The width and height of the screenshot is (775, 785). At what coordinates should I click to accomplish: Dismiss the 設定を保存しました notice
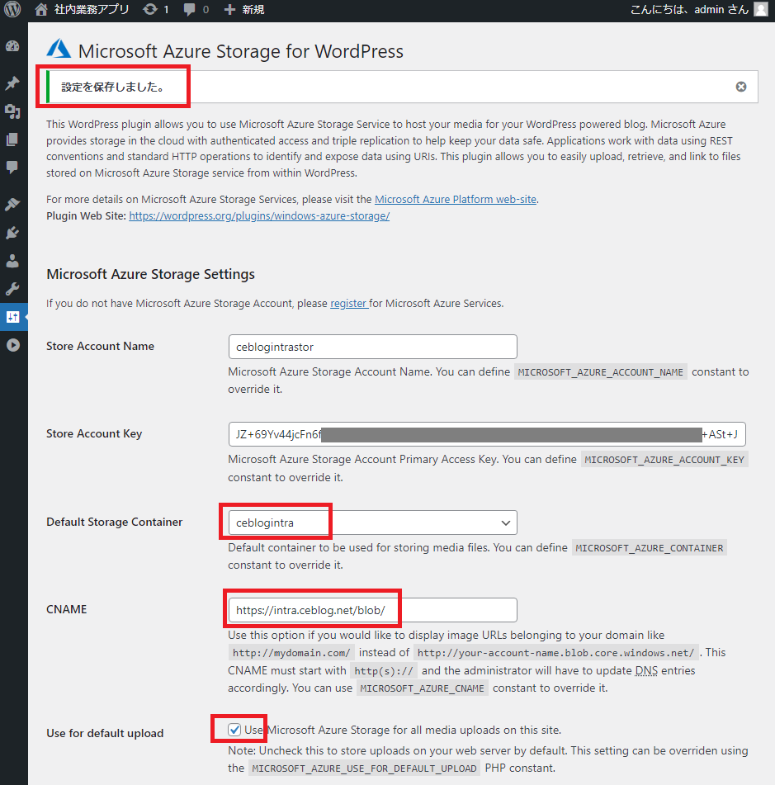(741, 87)
